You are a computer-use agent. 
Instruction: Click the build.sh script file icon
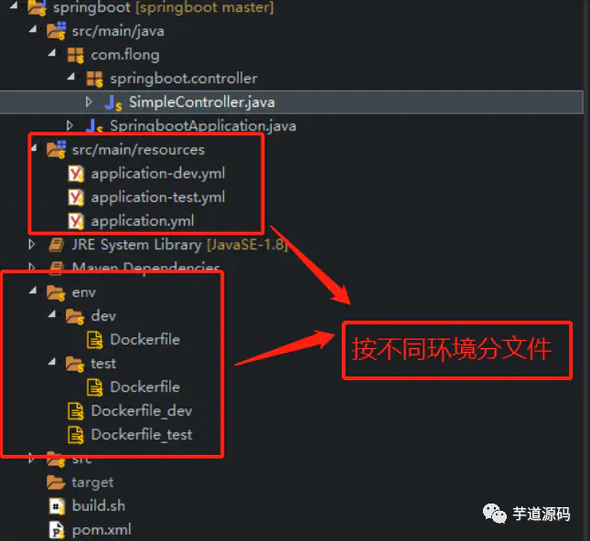tap(58, 506)
